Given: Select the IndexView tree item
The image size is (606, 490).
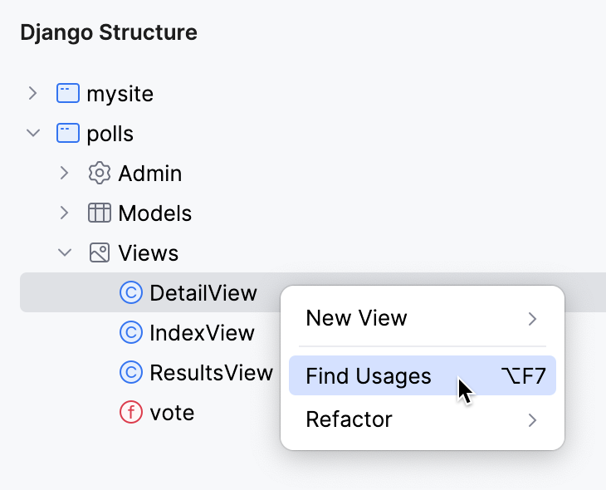Looking at the screenshot, I should [x=202, y=333].
